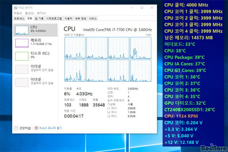This screenshot has height=152, width=228.
Task: Select the CPU item in sidebar
Action: coord(35,30)
